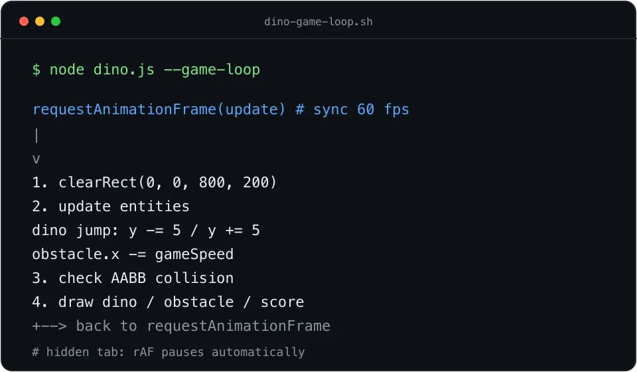
Task: Click the red close window button
Action: [24, 21]
